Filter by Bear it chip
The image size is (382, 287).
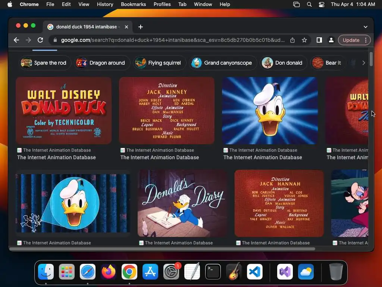[328, 63]
